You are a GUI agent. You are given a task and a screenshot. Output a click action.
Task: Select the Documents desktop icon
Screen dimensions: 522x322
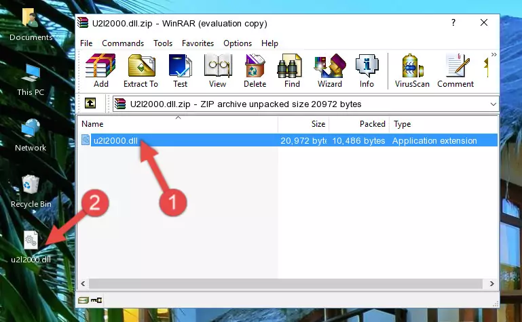click(31, 25)
